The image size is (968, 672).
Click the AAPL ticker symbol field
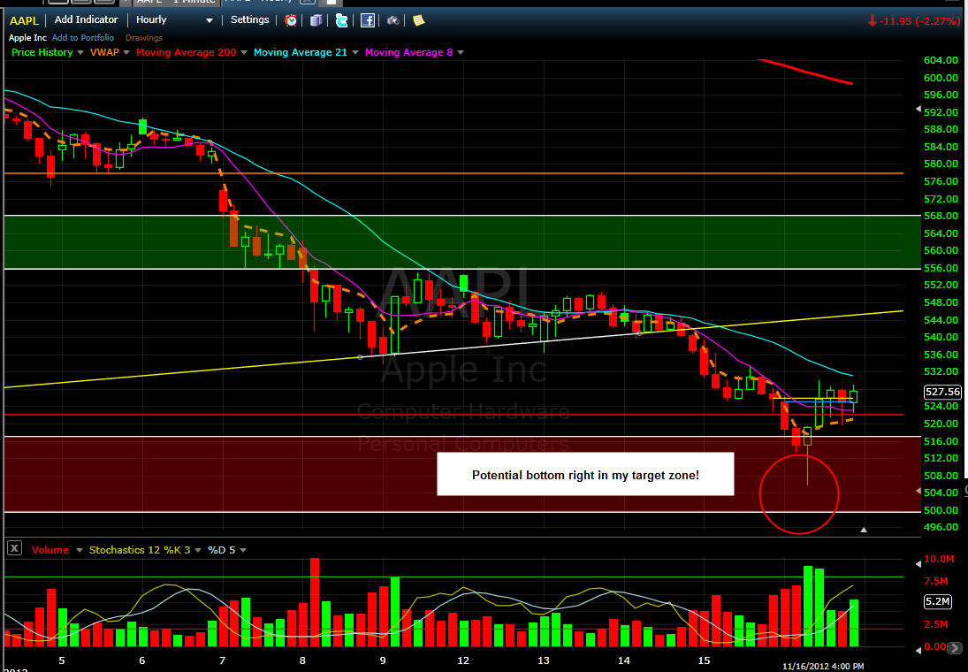24,19
